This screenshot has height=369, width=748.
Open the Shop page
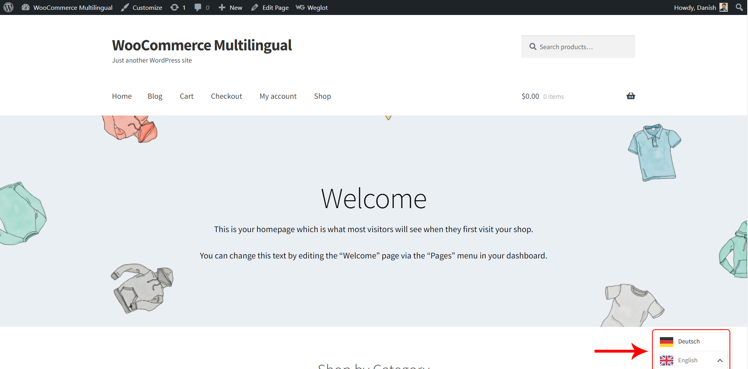click(322, 96)
